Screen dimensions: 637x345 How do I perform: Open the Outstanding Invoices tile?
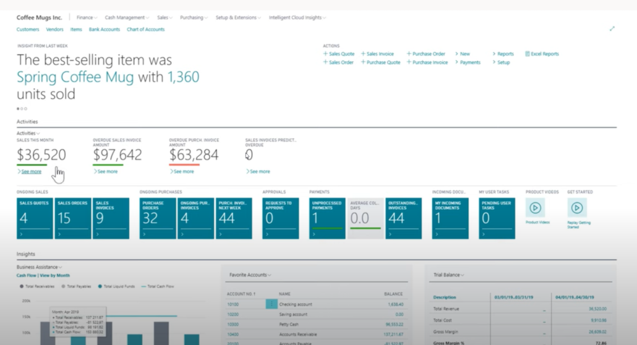coord(403,218)
